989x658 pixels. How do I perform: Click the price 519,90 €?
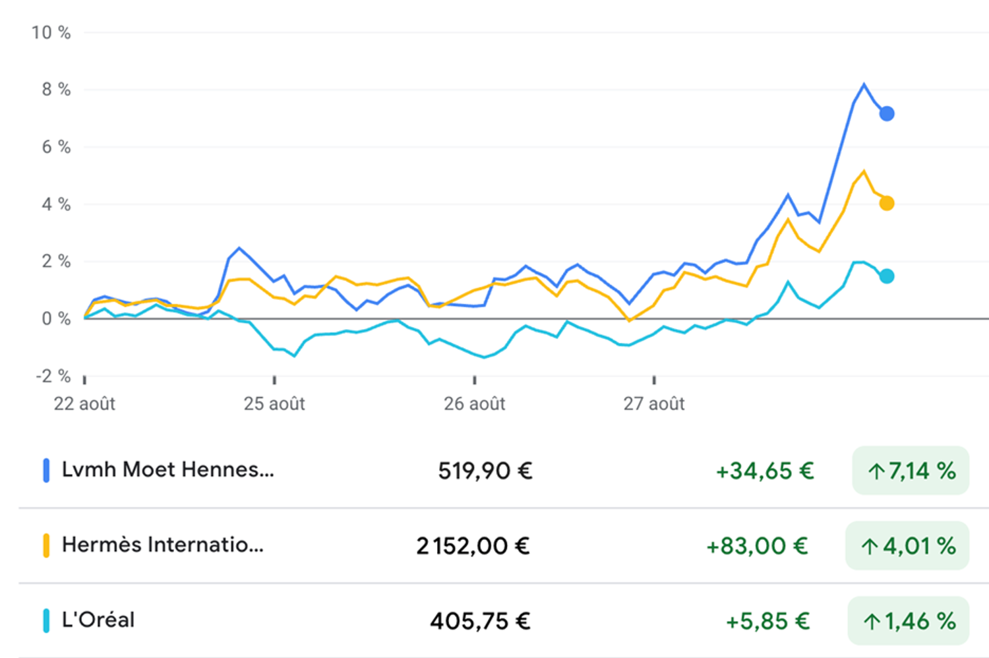coord(485,471)
